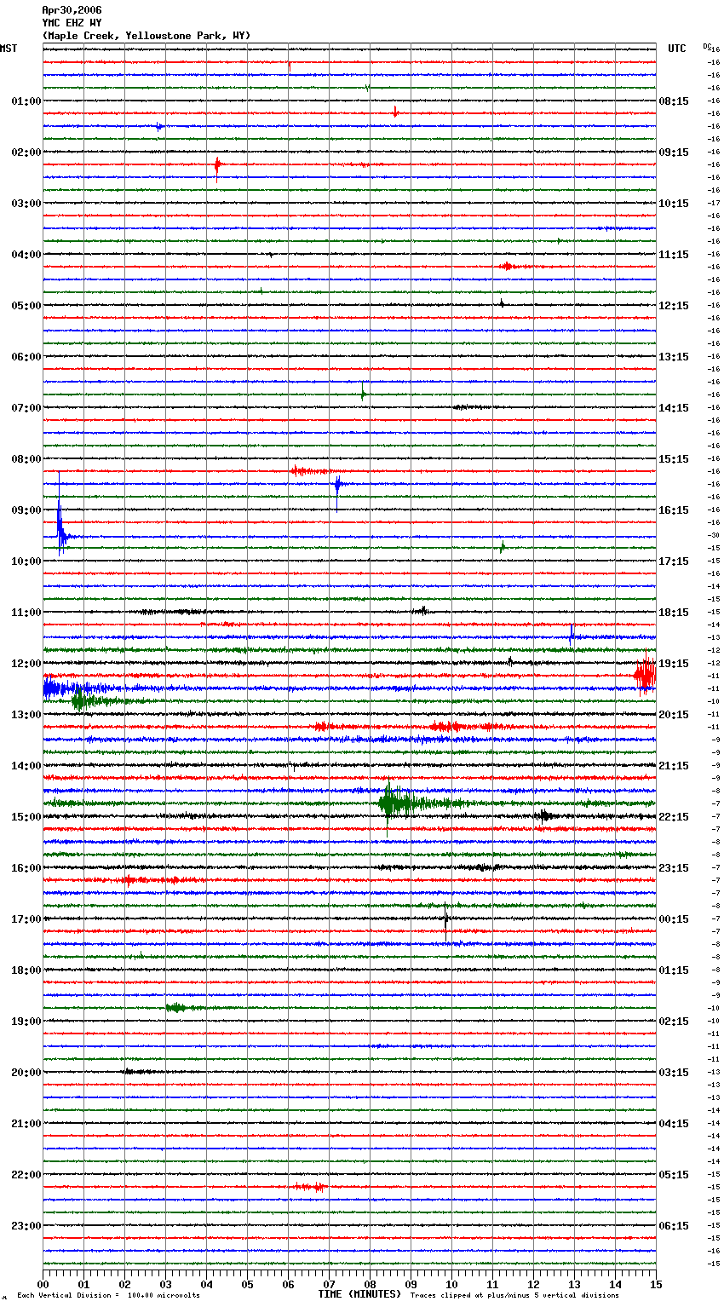Click minute 13 on the bottom axis
The width and height of the screenshot is (724, 1307).
tap(574, 1284)
